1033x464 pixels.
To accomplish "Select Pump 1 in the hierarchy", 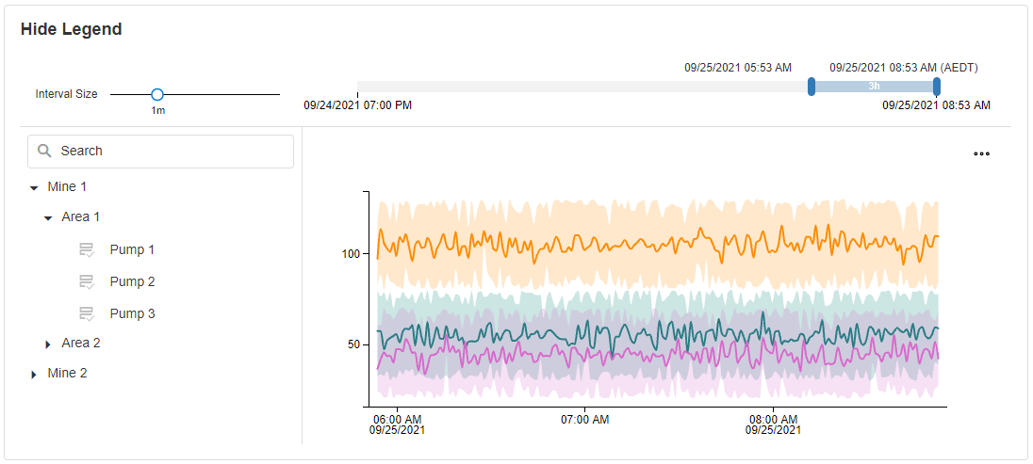I will [x=132, y=249].
